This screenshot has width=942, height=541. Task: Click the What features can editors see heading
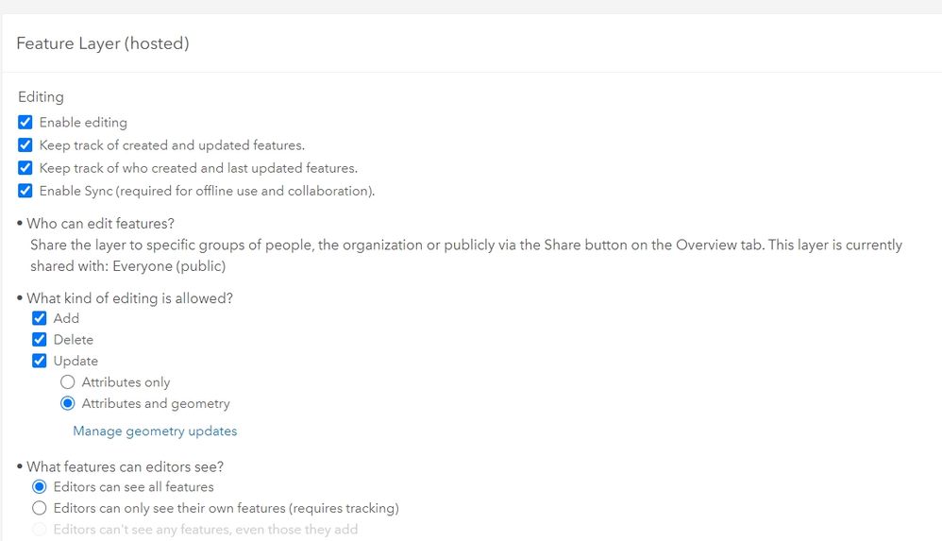point(125,466)
